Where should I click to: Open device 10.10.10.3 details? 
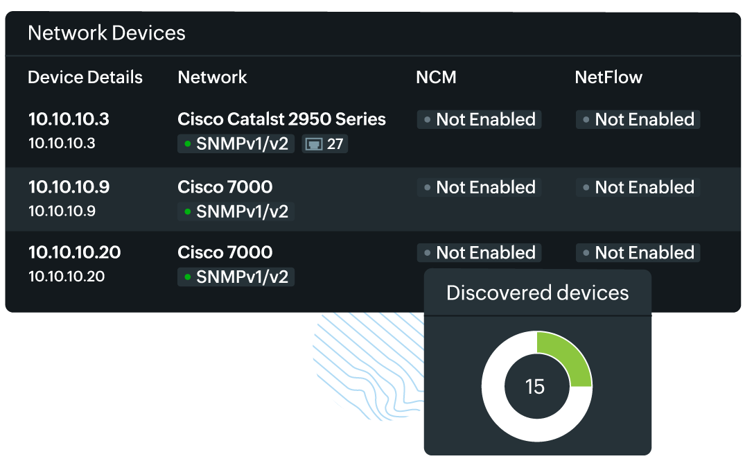tap(69, 119)
